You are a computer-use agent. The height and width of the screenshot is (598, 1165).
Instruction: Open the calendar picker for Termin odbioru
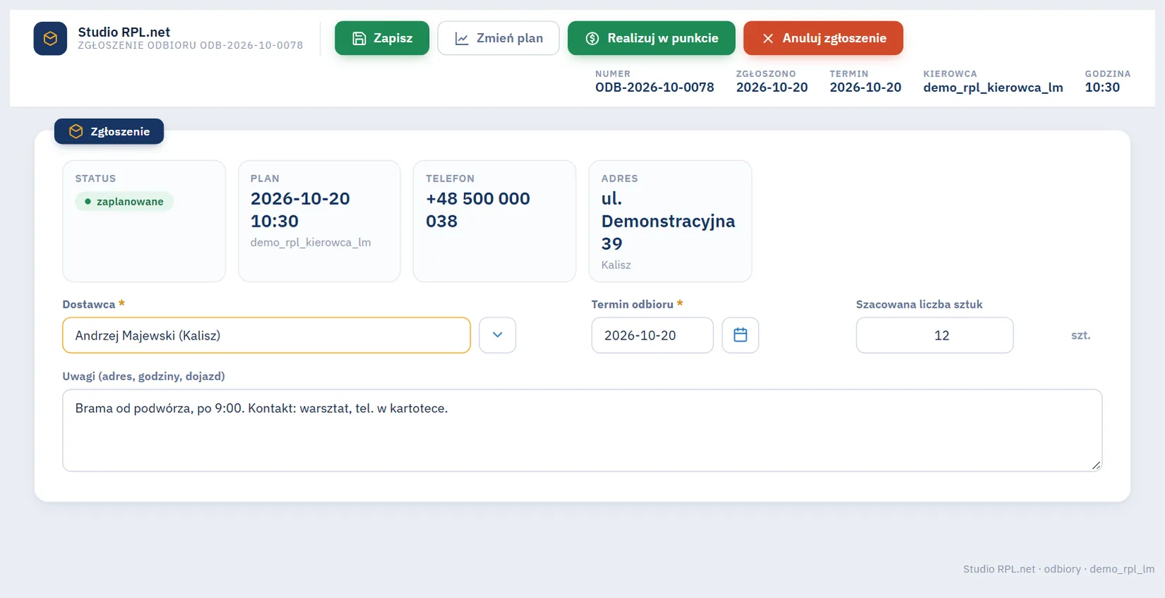741,335
